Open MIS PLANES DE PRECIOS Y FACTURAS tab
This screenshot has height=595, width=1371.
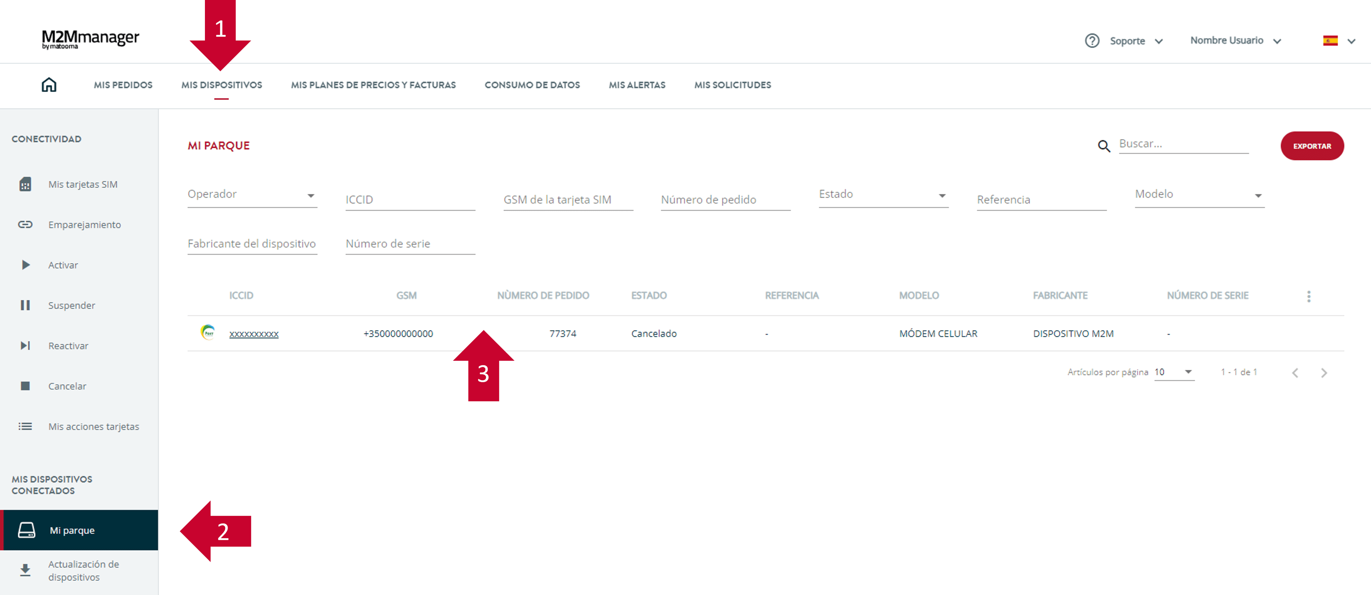pos(373,85)
